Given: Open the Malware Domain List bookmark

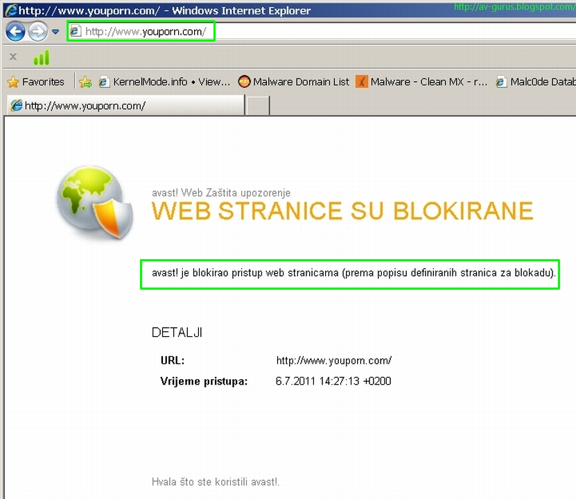Looking at the screenshot, I should (293, 82).
